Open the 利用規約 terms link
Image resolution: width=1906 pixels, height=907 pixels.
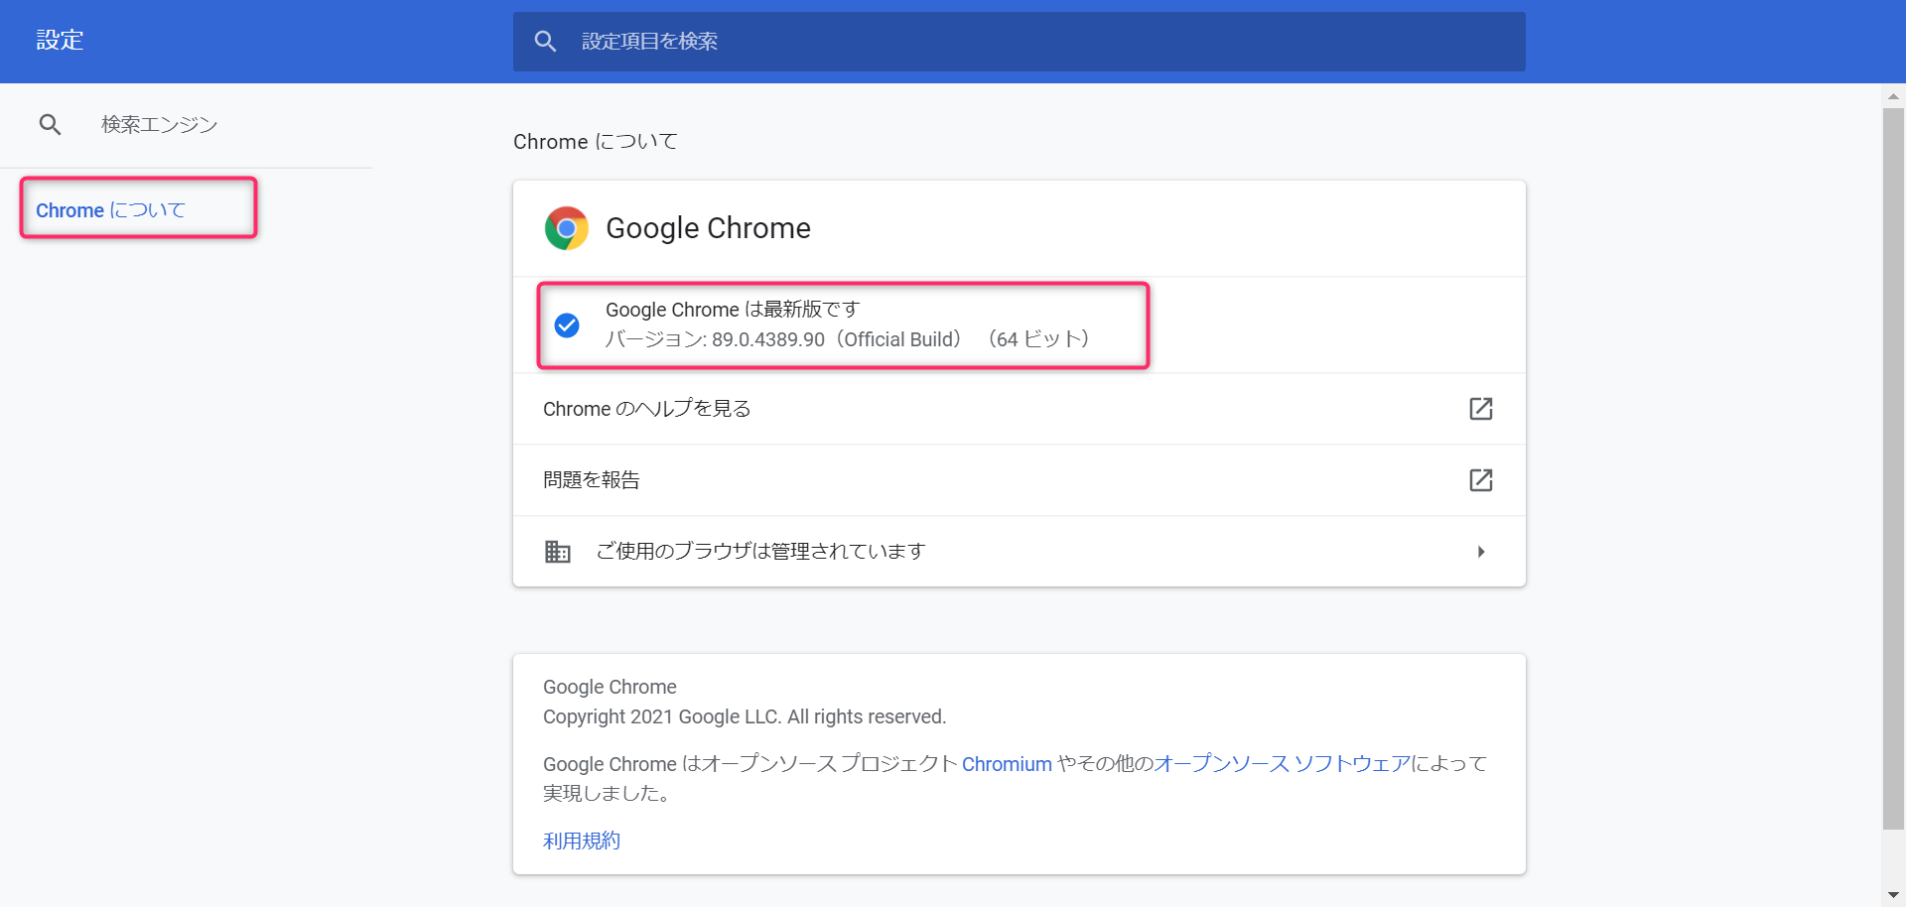pos(582,842)
